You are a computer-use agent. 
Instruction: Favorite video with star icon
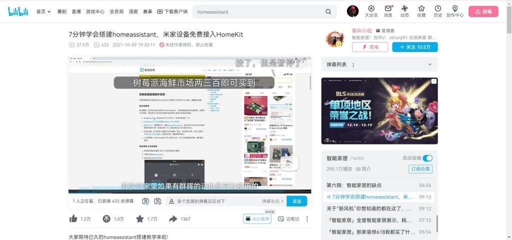tap(140, 219)
